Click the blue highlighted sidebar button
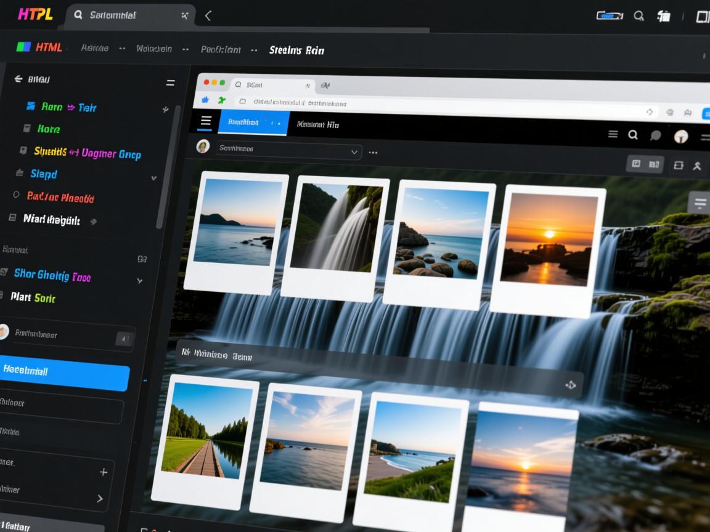The image size is (710, 532). pyautogui.click(x=63, y=371)
